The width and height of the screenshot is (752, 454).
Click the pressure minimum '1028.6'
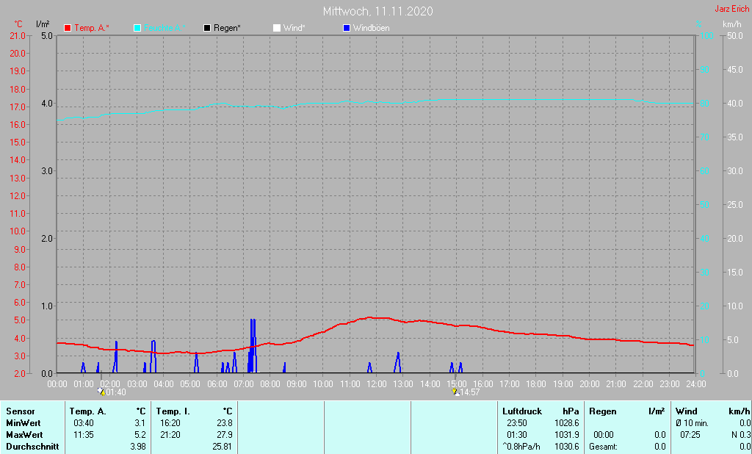pos(567,423)
